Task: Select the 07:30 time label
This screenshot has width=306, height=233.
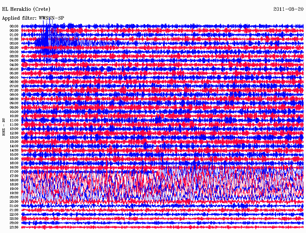Action: 14,90
